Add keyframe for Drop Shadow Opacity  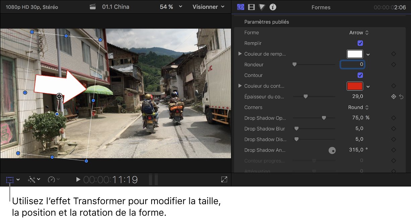(x=393, y=118)
